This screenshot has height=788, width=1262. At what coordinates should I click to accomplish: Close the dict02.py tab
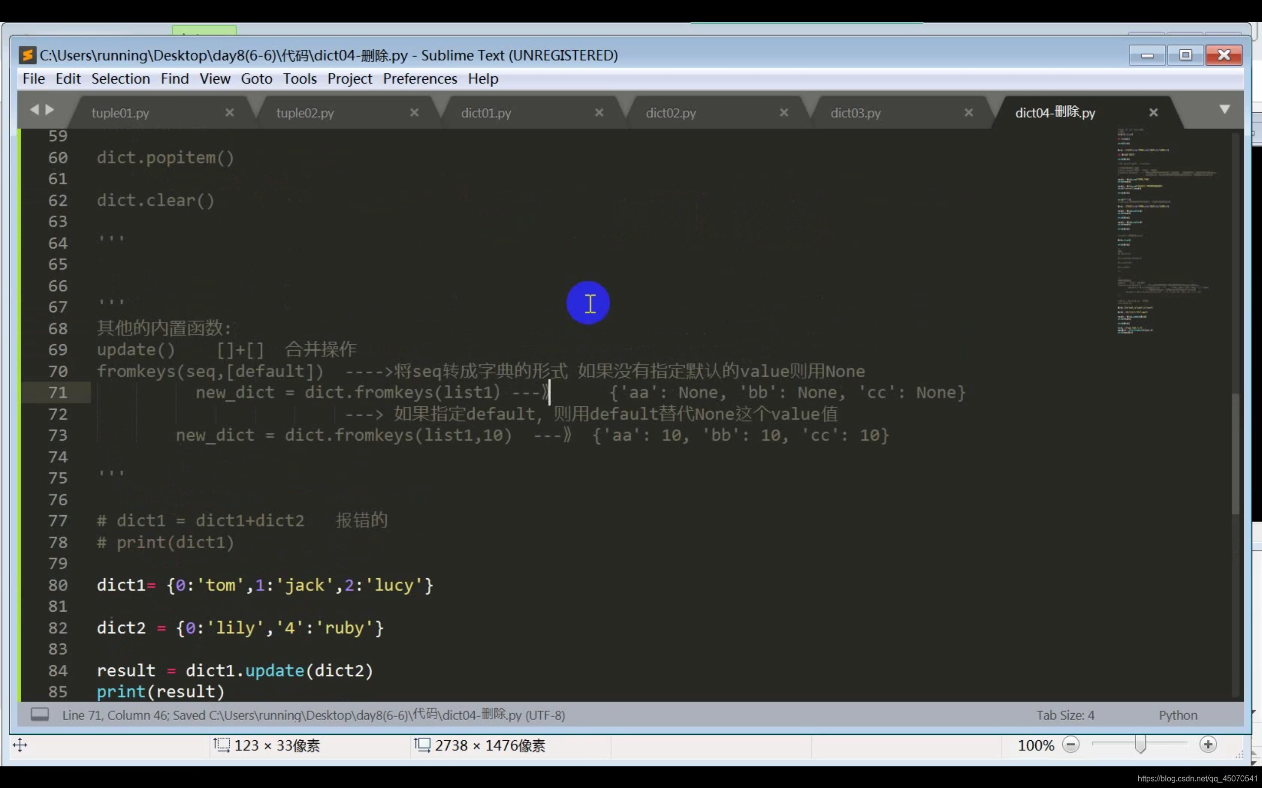784,113
